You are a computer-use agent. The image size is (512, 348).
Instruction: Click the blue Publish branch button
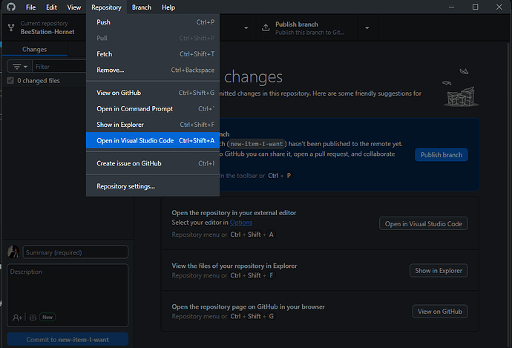tap(442, 155)
